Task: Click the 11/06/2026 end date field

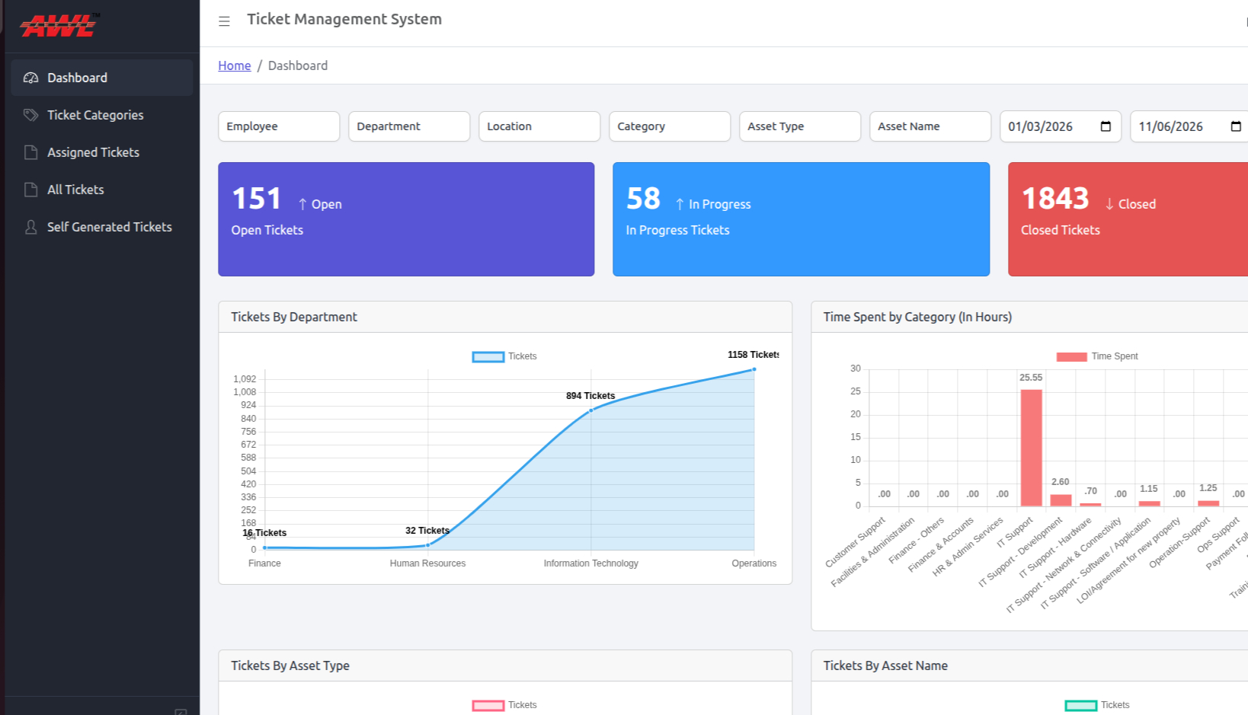Action: pos(1189,126)
